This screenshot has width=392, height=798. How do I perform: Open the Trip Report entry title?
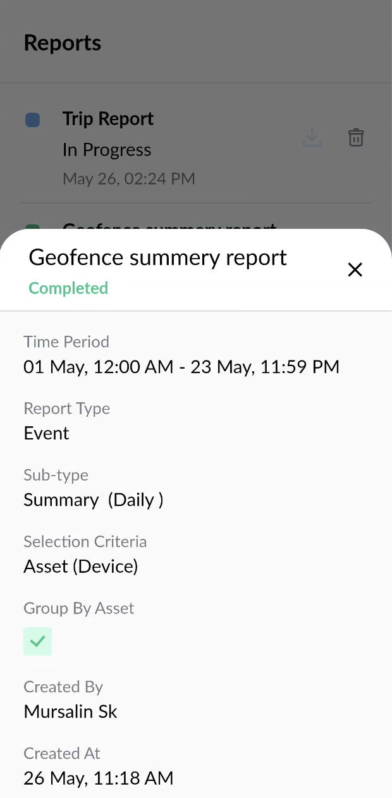(108, 119)
